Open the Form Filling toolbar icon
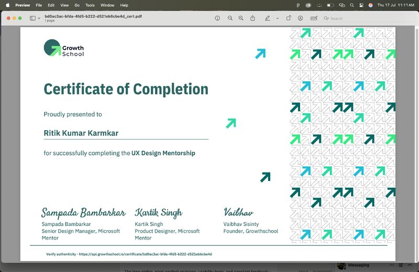Viewport: 419px width, 272px height. 314,18
